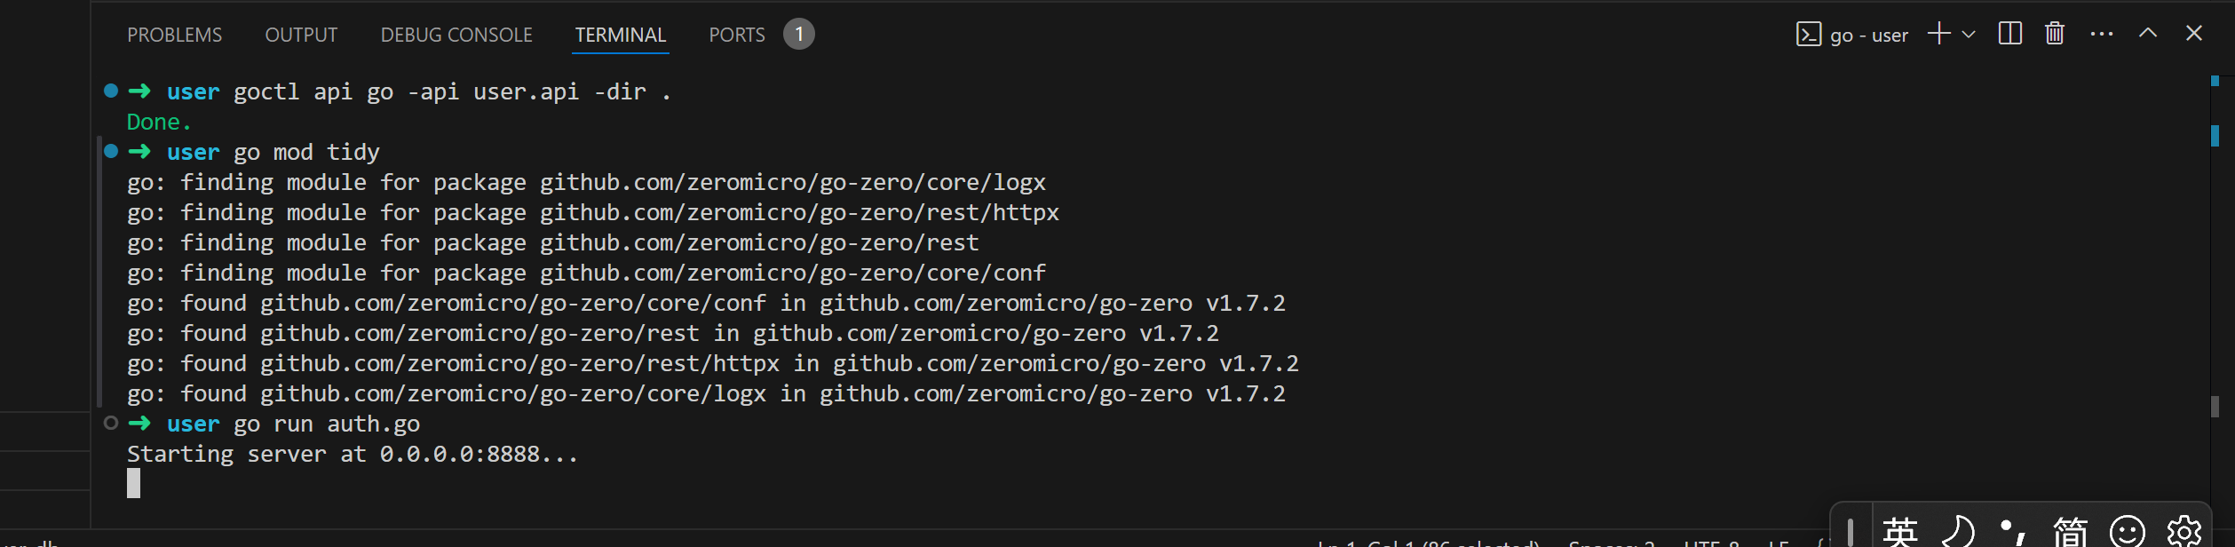Open the PORTS tab

(x=736, y=35)
